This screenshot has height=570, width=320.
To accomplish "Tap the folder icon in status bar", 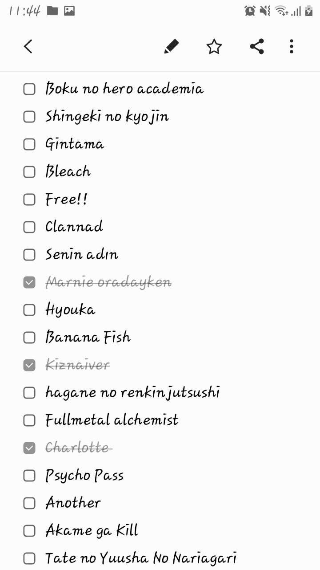I will pos(52,11).
